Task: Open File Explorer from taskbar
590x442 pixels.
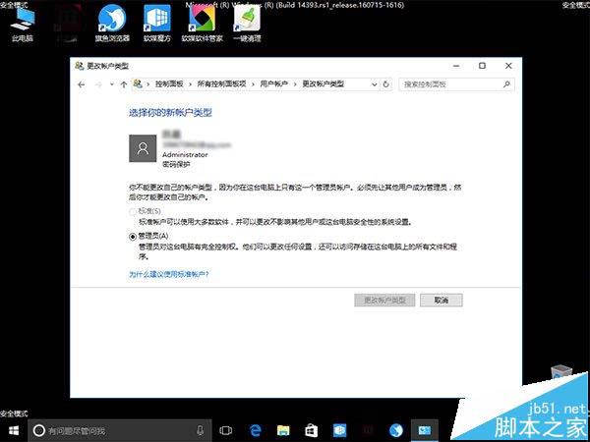Action: [x=283, y=431]
